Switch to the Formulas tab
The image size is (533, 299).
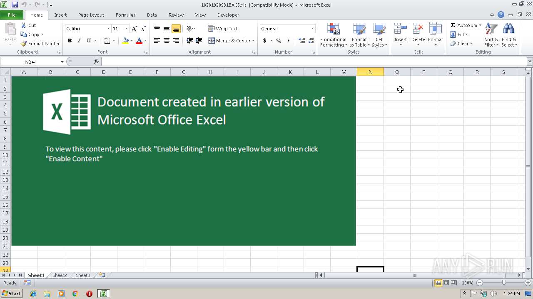coord(125,15)
